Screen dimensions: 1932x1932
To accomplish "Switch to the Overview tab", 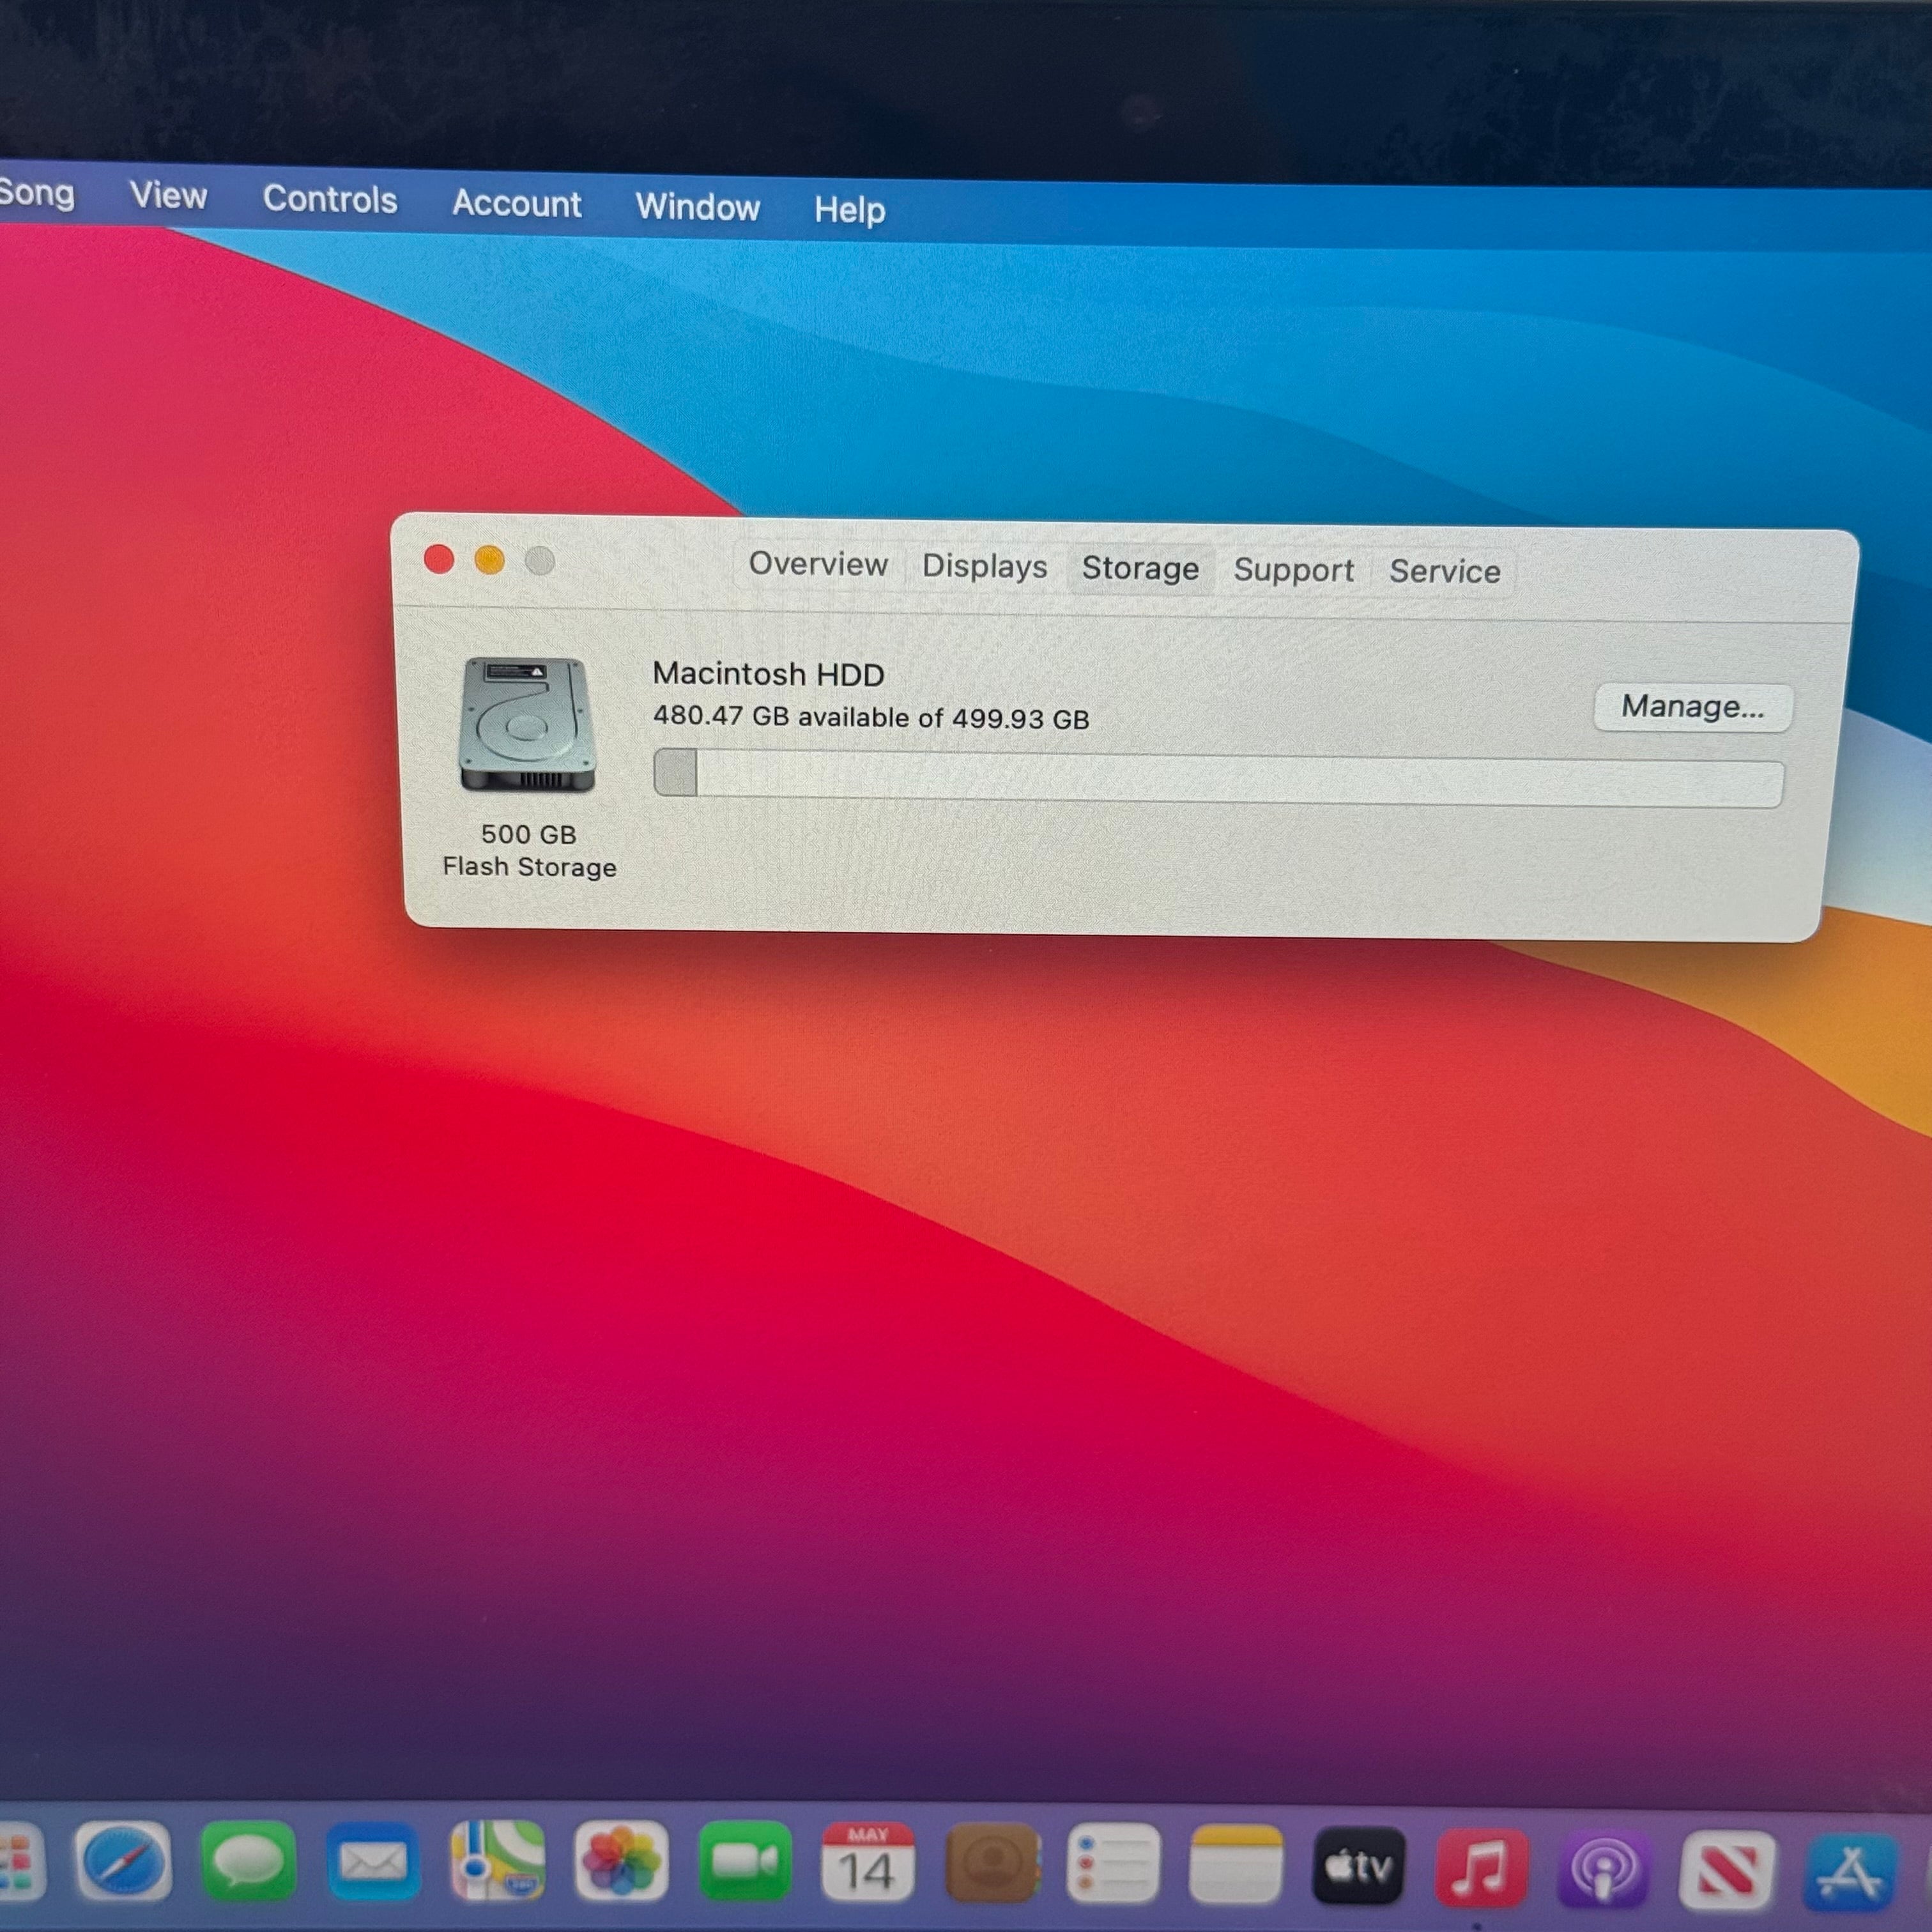I will pos(818,564).
